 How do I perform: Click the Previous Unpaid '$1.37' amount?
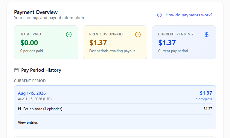click(98, 43)
